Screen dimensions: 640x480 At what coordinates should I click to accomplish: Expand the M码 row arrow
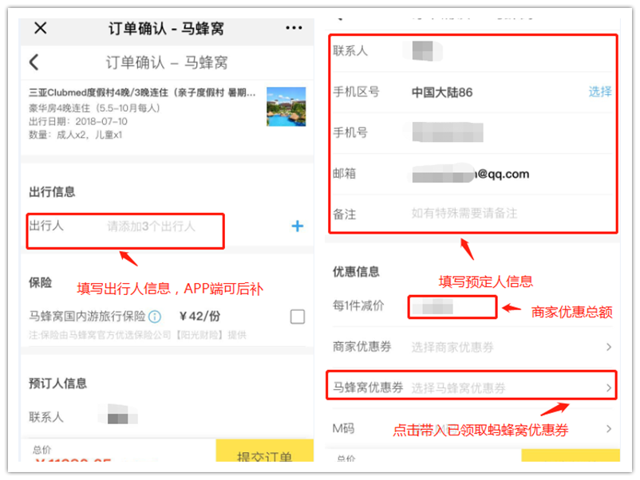609,429
